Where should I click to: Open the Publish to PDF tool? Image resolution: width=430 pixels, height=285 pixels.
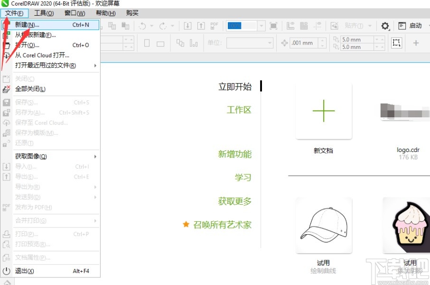tap(214, 26)
